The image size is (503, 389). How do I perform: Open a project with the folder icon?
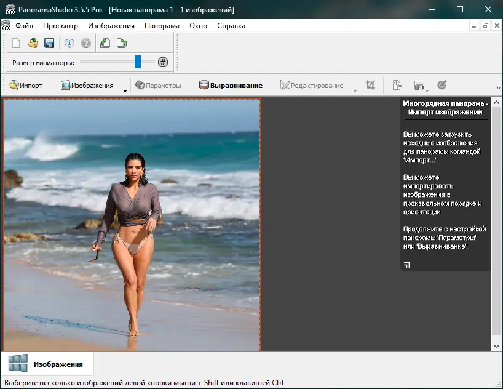[x=33, y=43]
